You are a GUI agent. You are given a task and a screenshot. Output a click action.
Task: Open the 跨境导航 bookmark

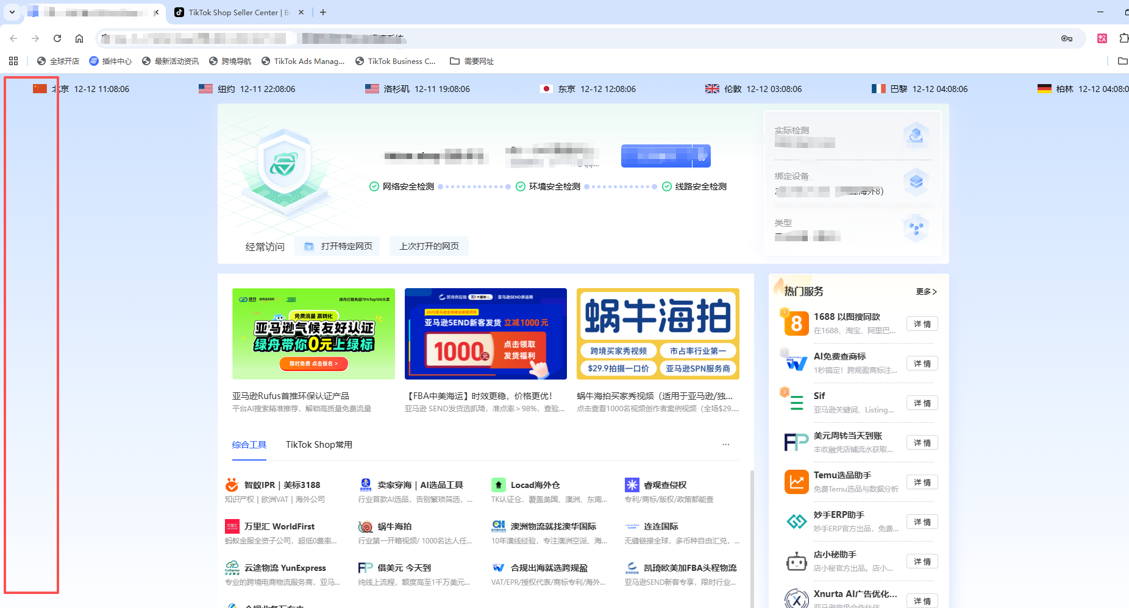tap(230, 61)
